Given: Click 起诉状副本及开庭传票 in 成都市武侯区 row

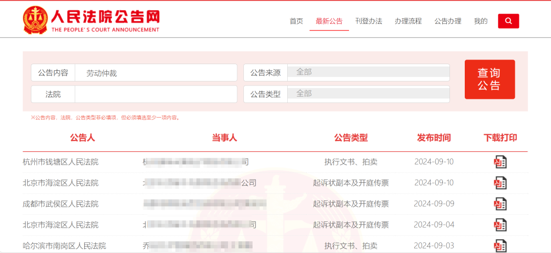Looking at the screenshot, I should pos(350,204).
